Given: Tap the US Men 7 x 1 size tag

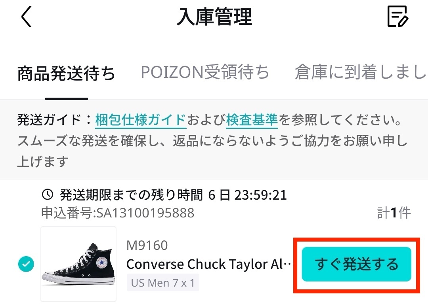Looking at the screenshot, I should point(163,282).
